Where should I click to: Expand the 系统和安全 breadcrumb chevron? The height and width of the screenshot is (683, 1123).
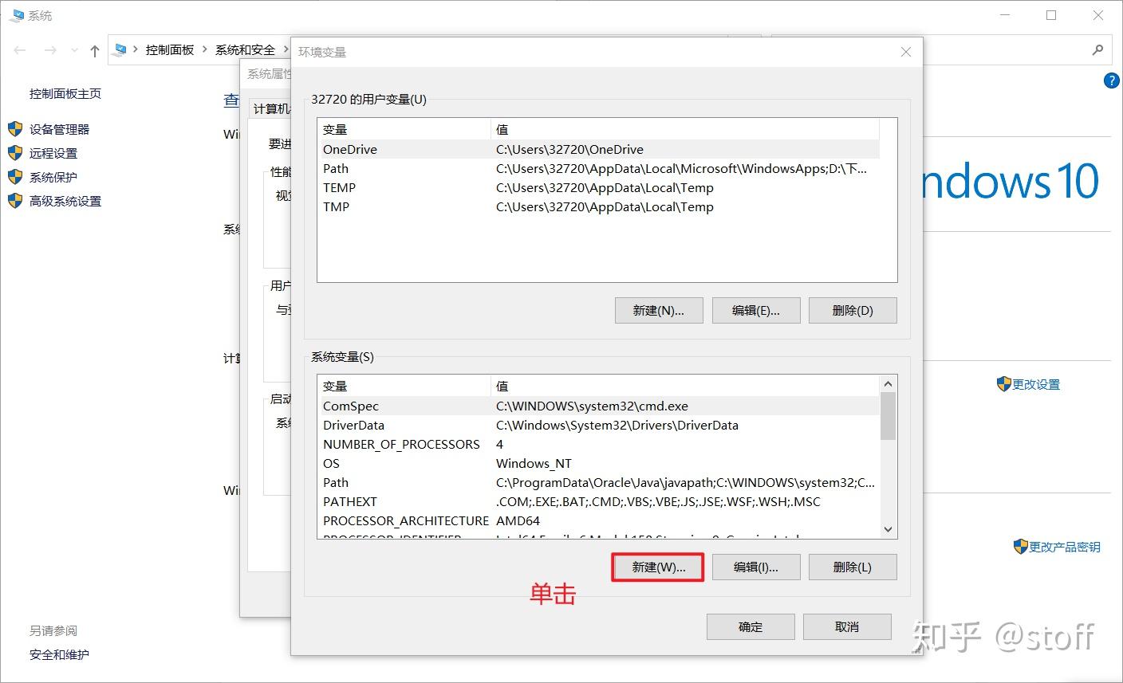286,49
